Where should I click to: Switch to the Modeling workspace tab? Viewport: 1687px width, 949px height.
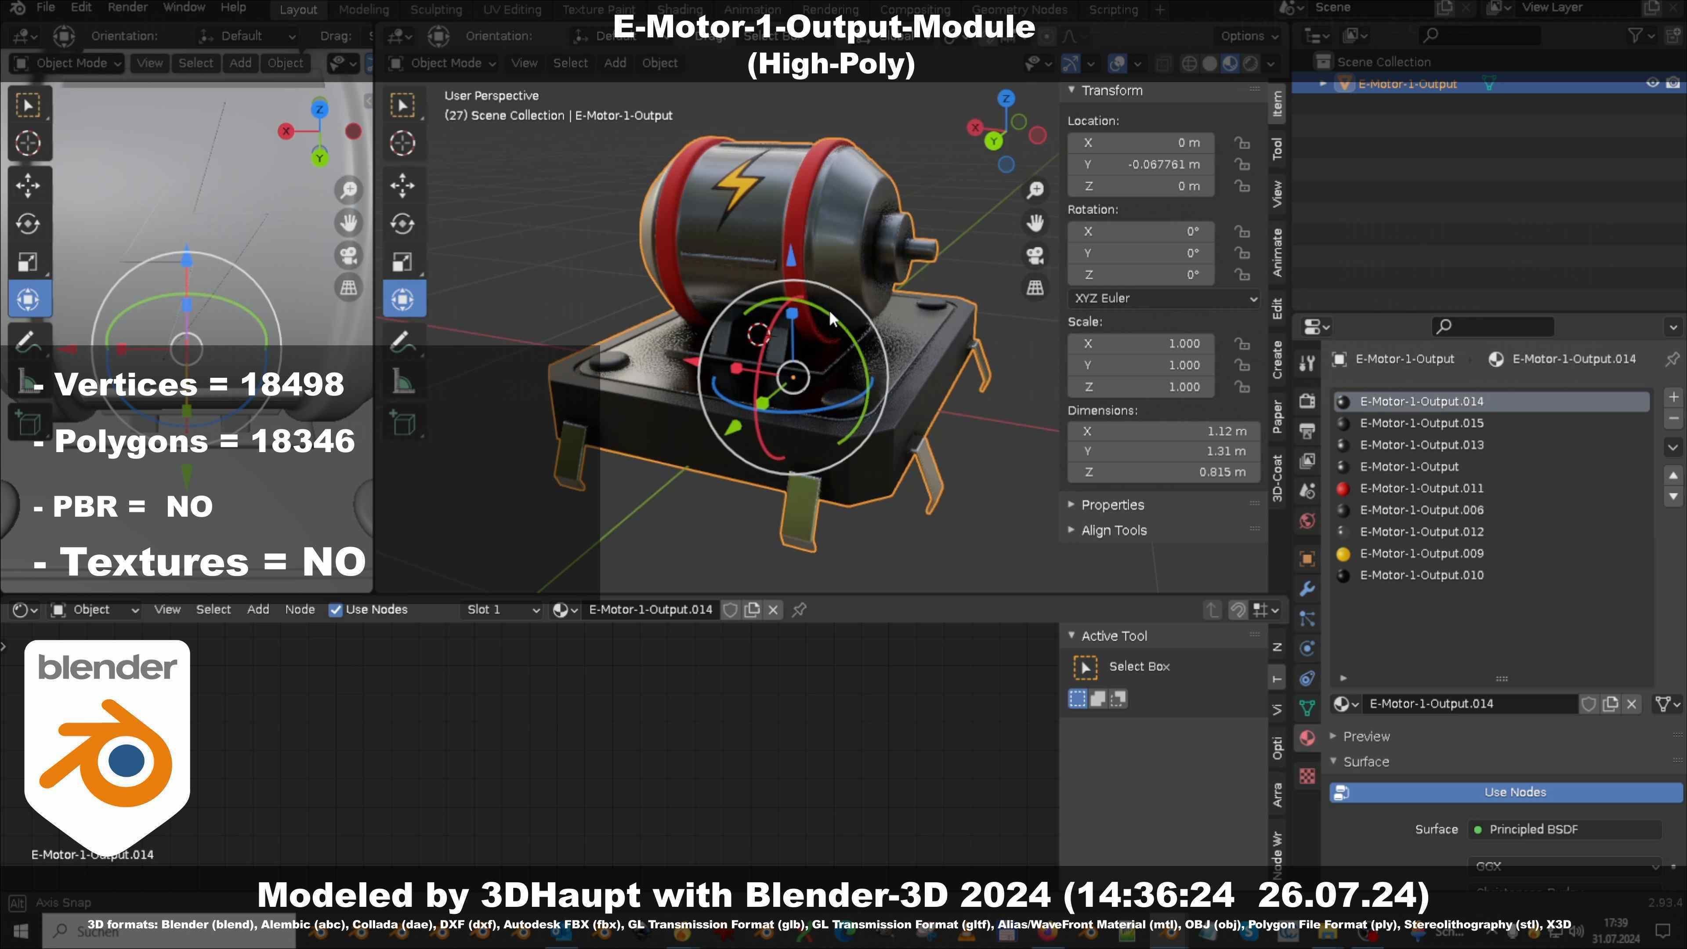[363, 10]
